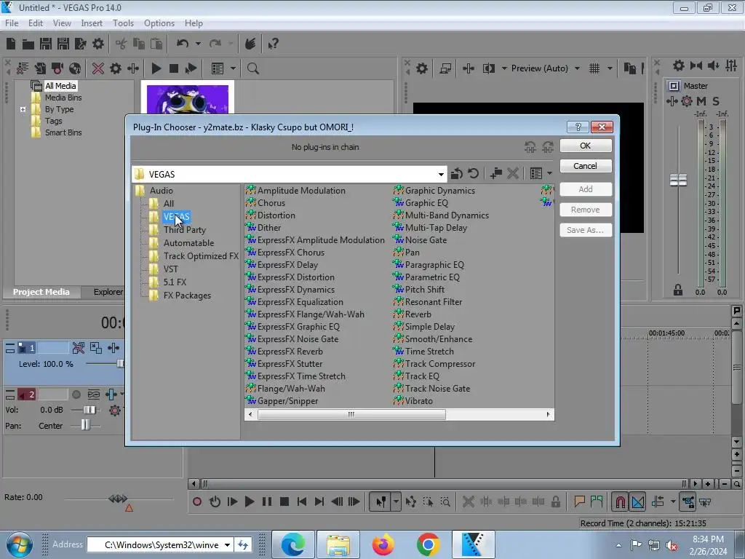Image resolution: width=745 pixels, height=559 pixels.
Task: Click move plug-in left icon in chain area
Action: click(x=530, y=147)
